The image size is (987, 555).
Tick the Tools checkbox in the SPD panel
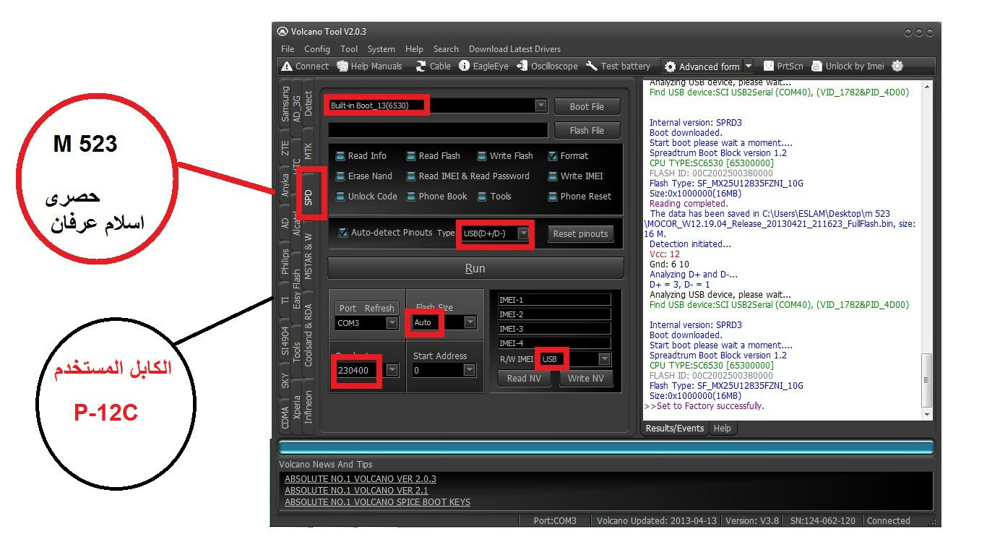pyautogui.click(x=482, y=197)
